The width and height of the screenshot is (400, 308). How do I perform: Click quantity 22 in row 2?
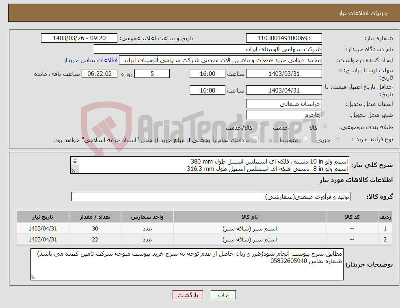tap(95, 240)
